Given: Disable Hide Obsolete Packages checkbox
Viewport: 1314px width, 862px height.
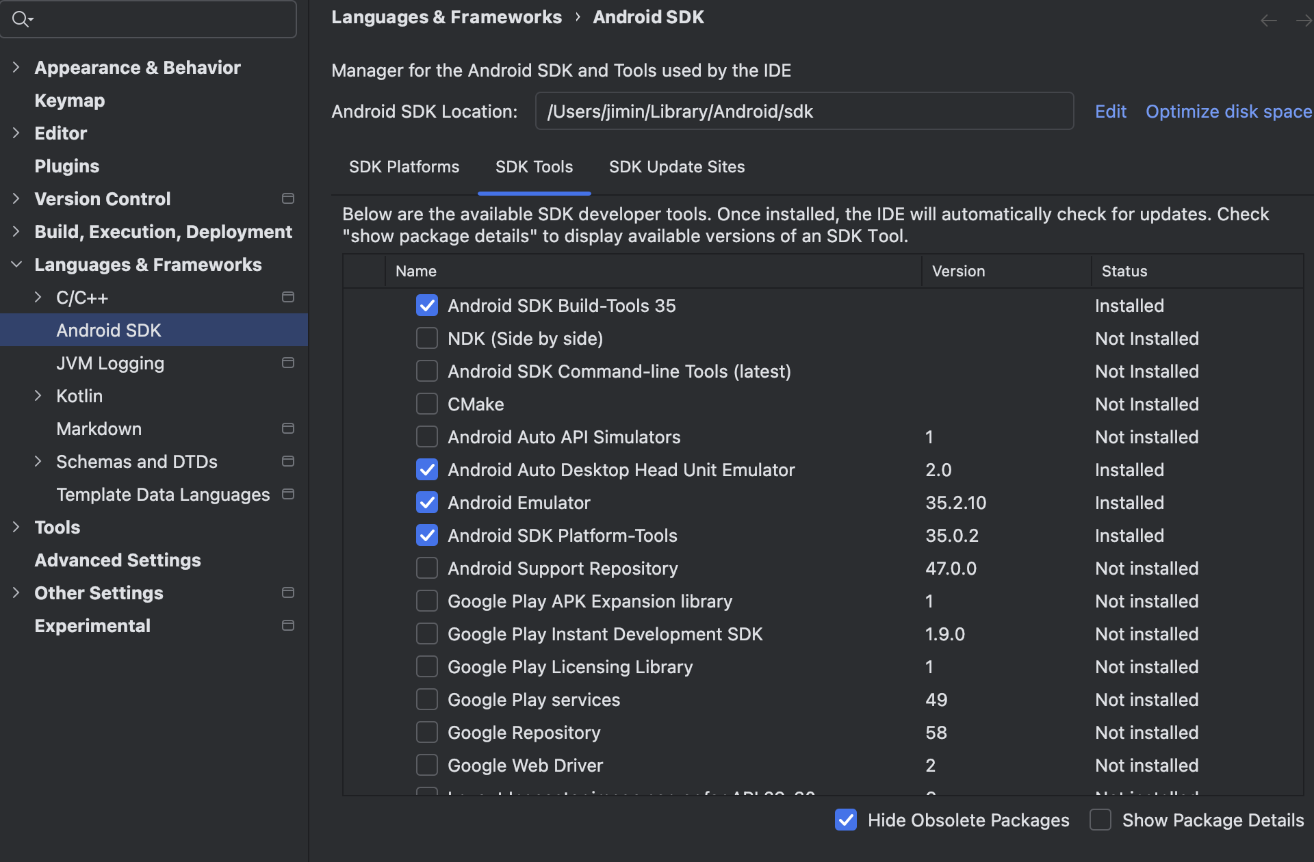Looking at the screenshot, I should tap(846, 820).
